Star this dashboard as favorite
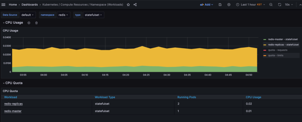 click(128, 5)
